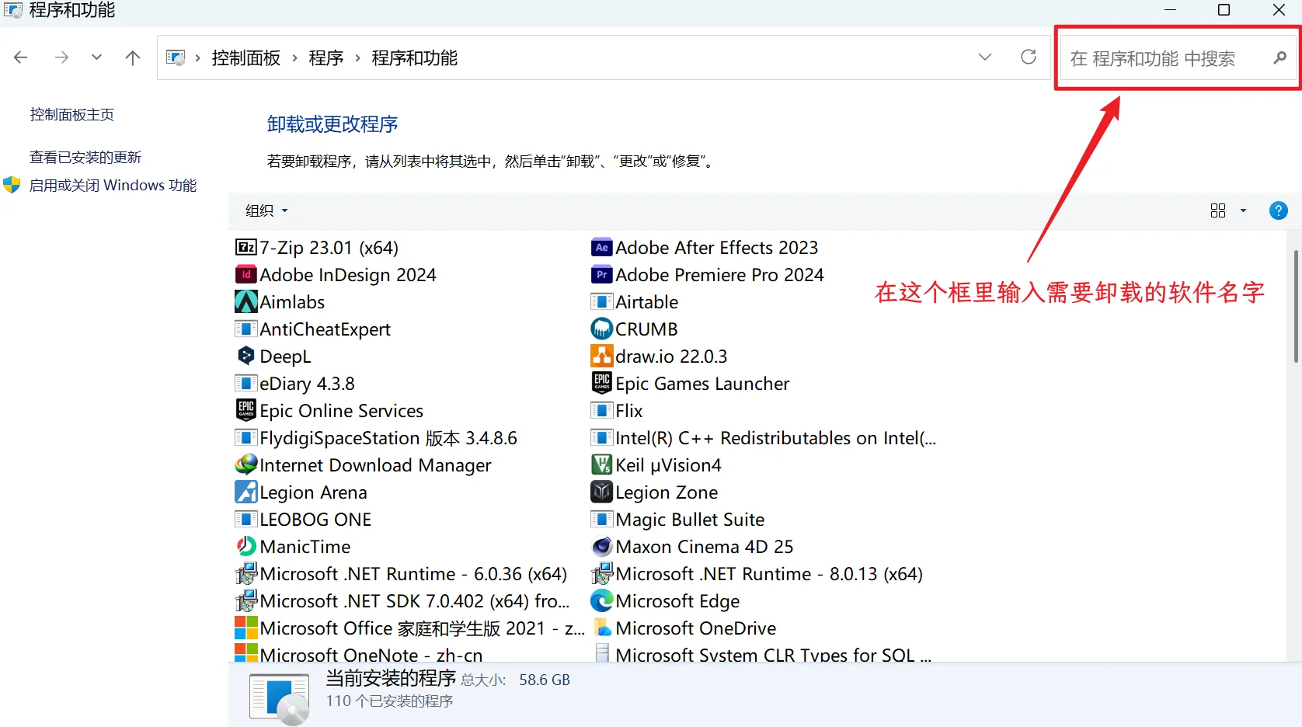The height and width of the screenshot is (727, 1302).
Task: Go forward to next location
Action: tap(61, 57)
